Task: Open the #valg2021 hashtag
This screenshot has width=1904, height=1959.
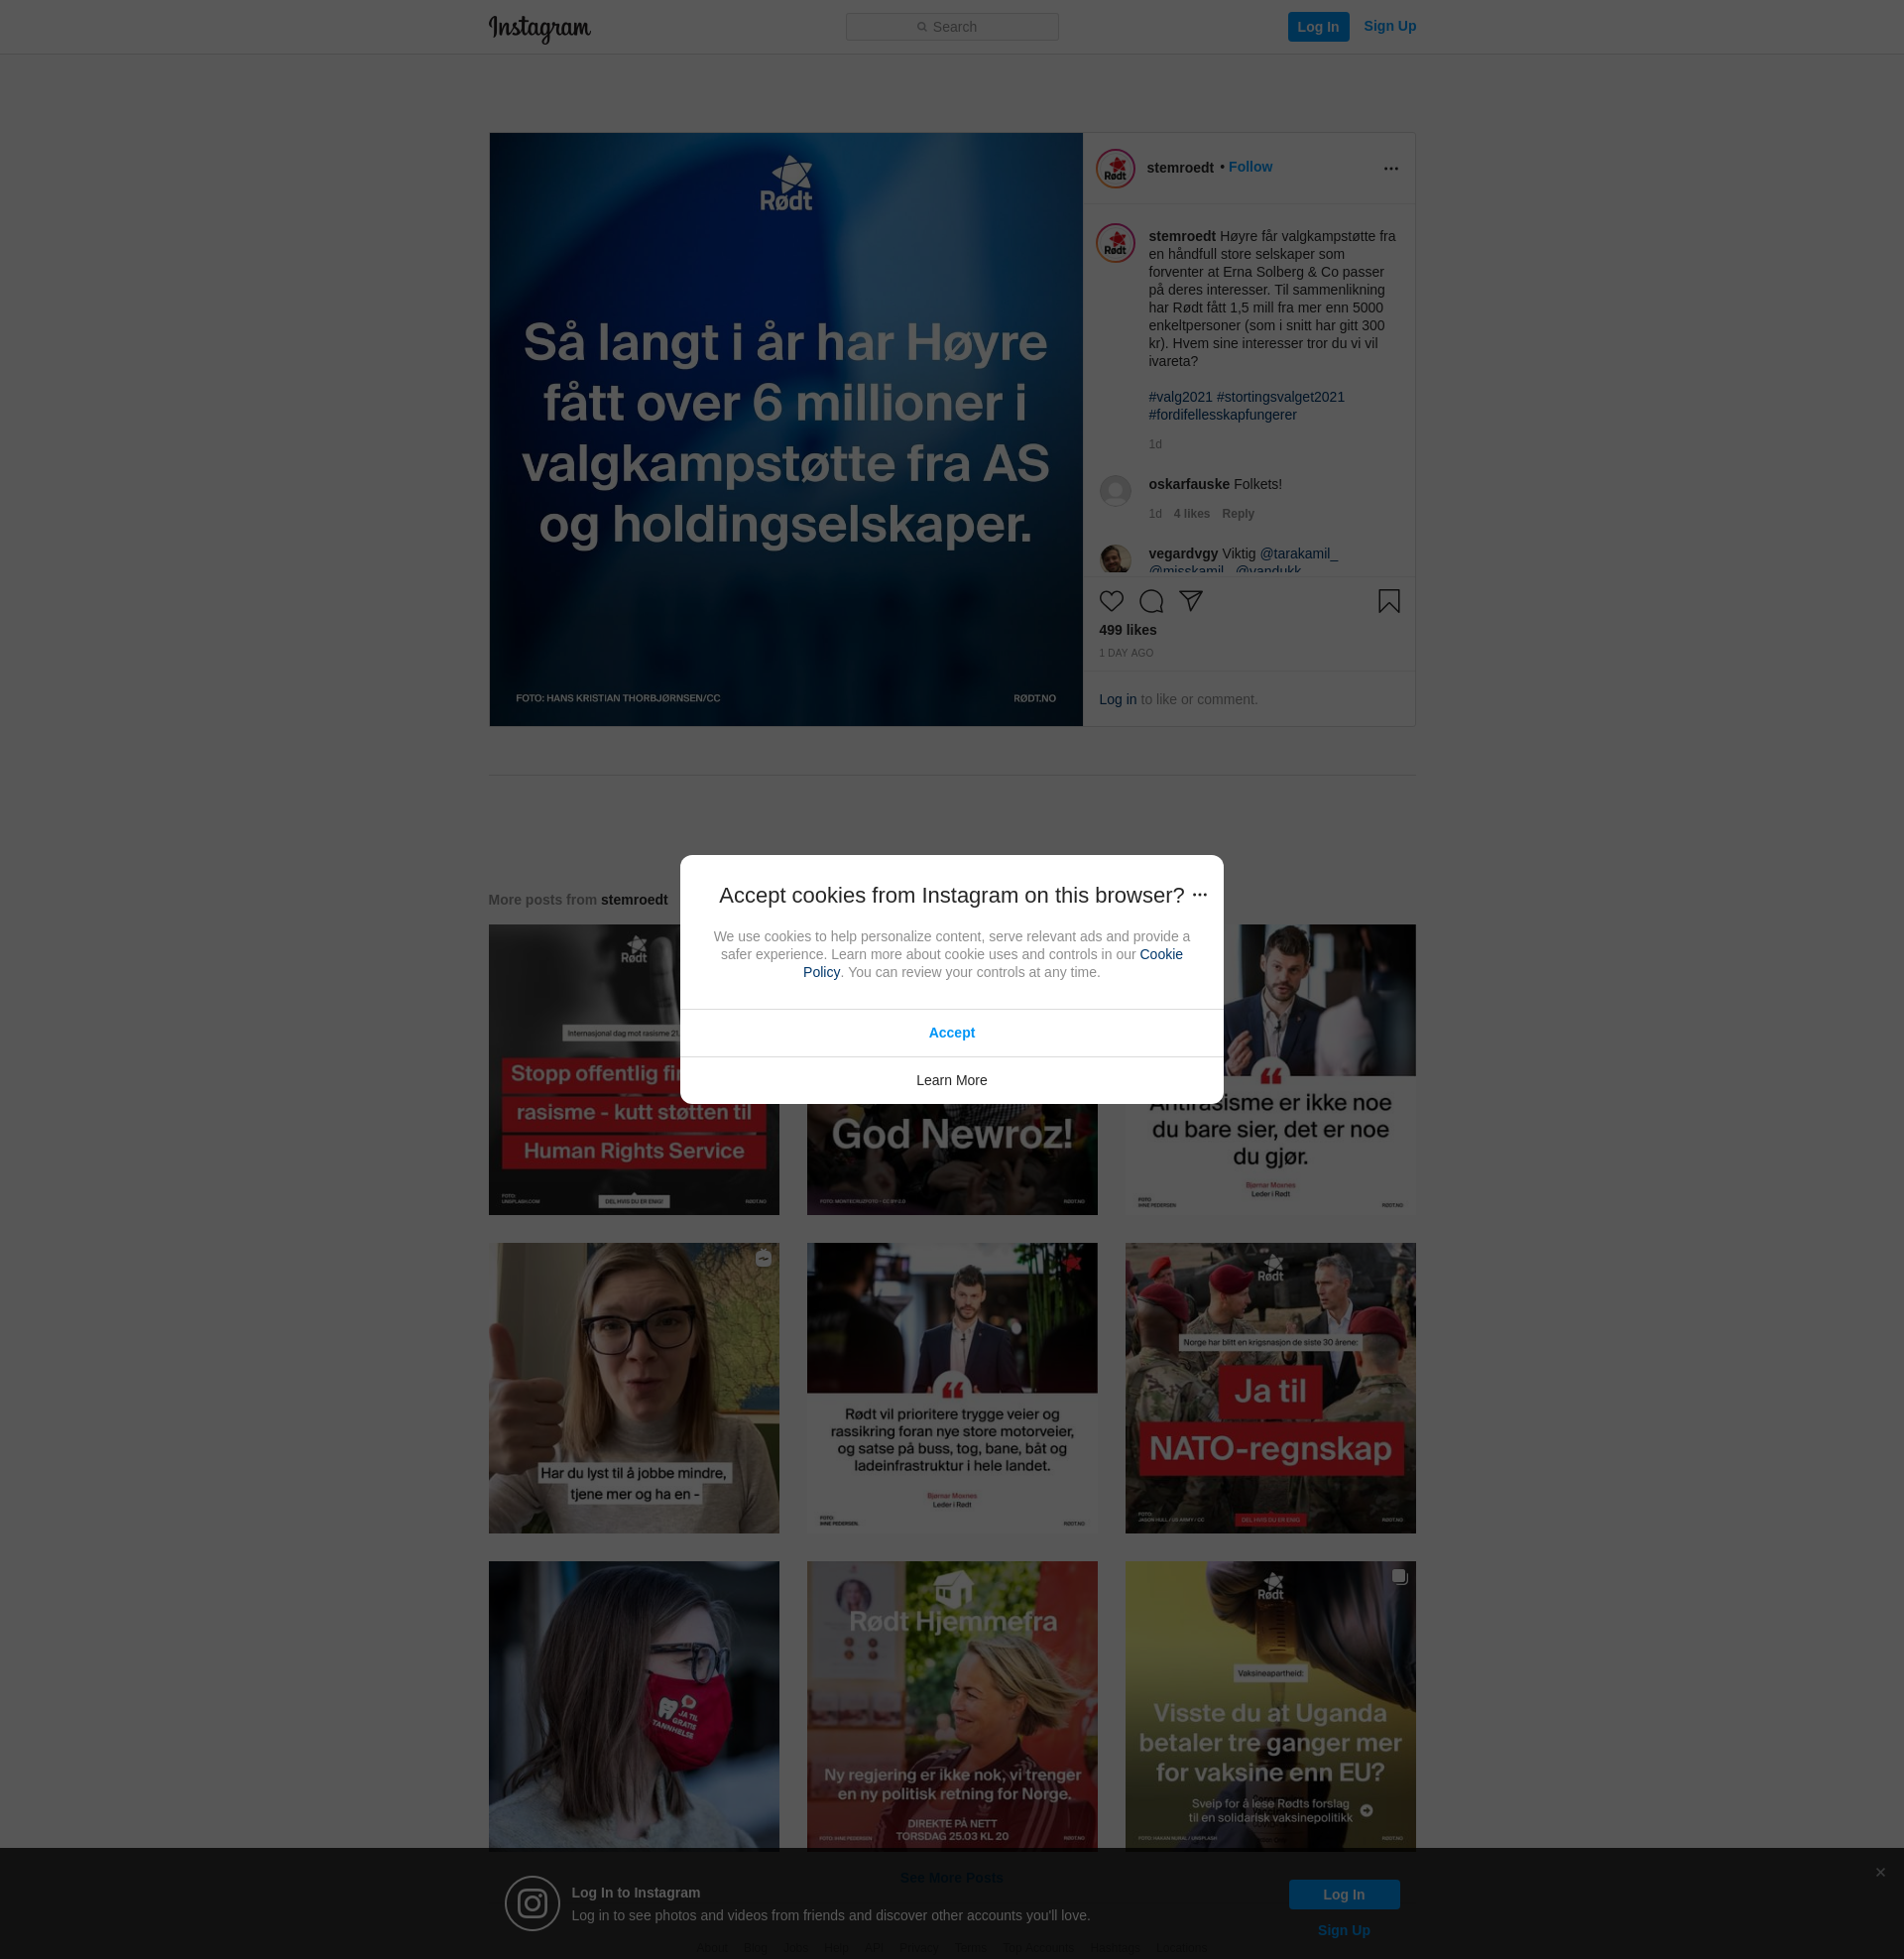Action: 1180,397
